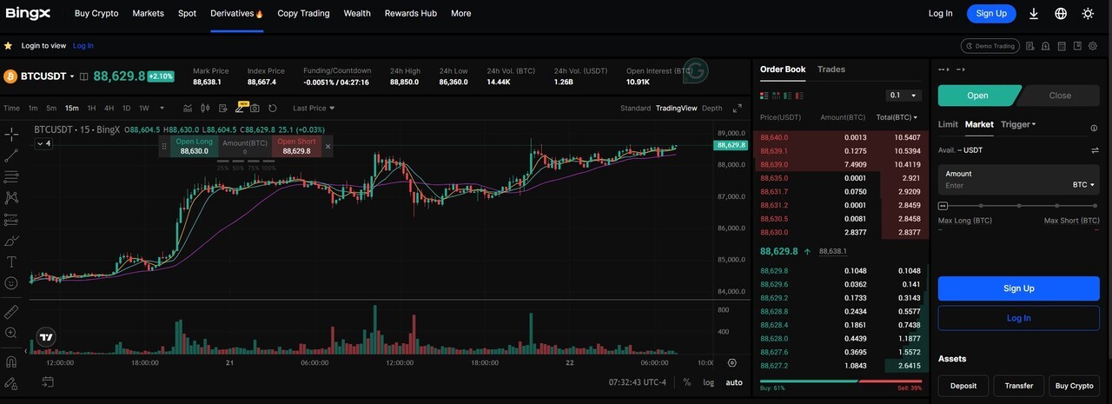Viewport: 1112px width, 404px height.
Task: Open the Total(BTC) column dropdown
Action: coord(896,117)
